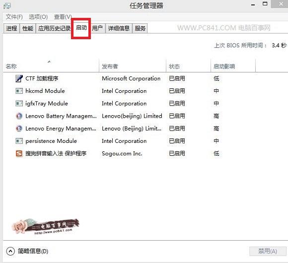Switch to the 服务 tab
Screen dimensions: 288x263
(140, 28)
